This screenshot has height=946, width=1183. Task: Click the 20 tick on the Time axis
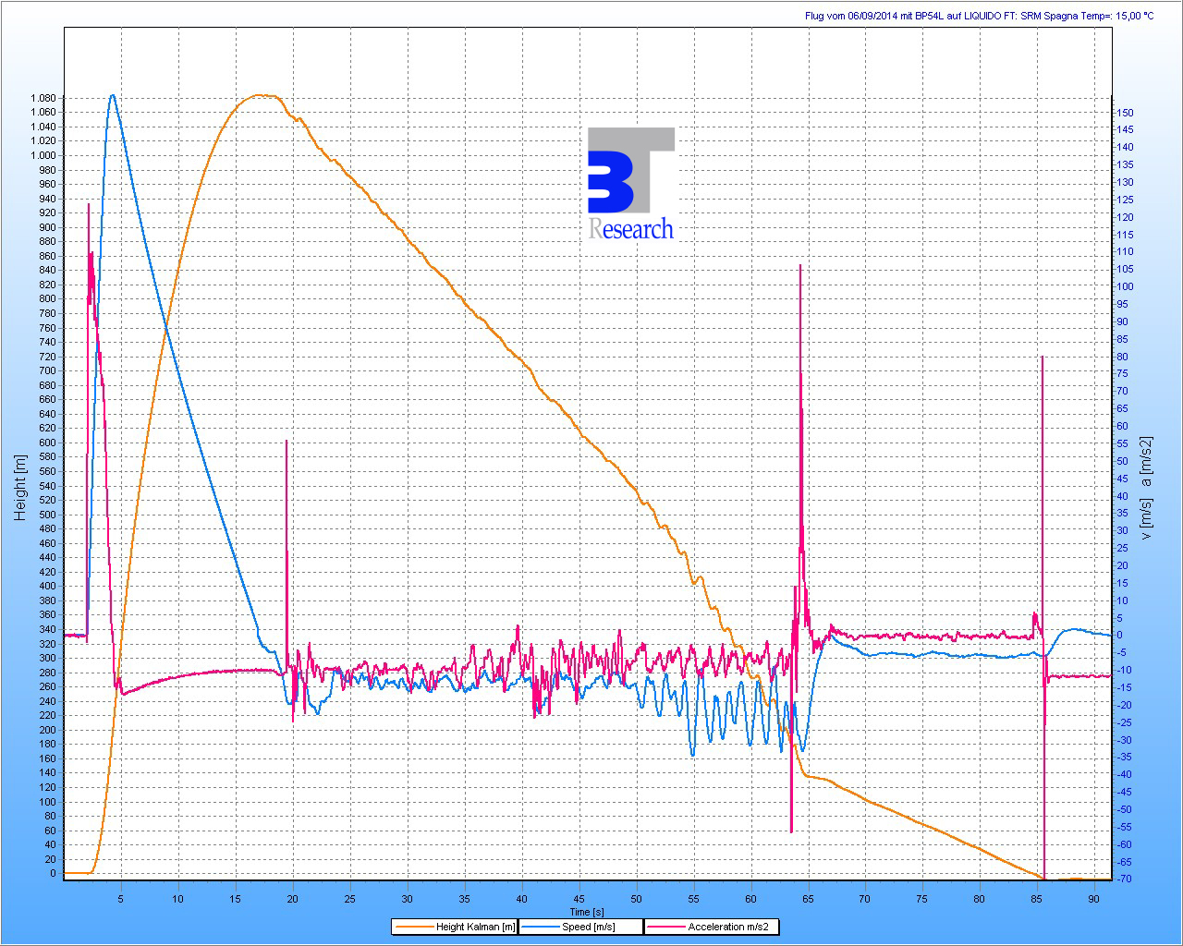293,898
